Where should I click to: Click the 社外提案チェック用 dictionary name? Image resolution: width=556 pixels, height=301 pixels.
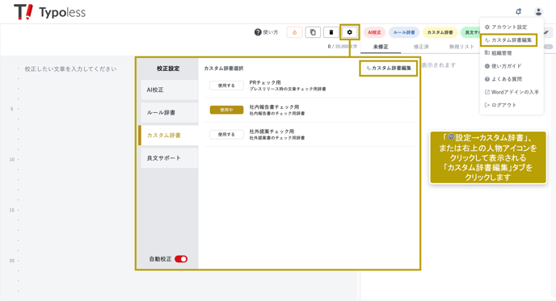272,132
